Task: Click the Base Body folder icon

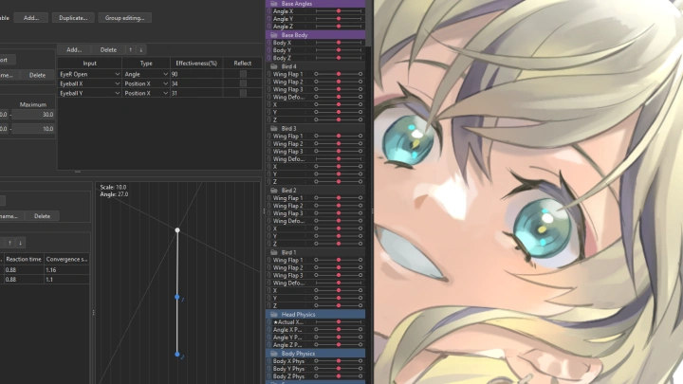Action: [274, 35]
